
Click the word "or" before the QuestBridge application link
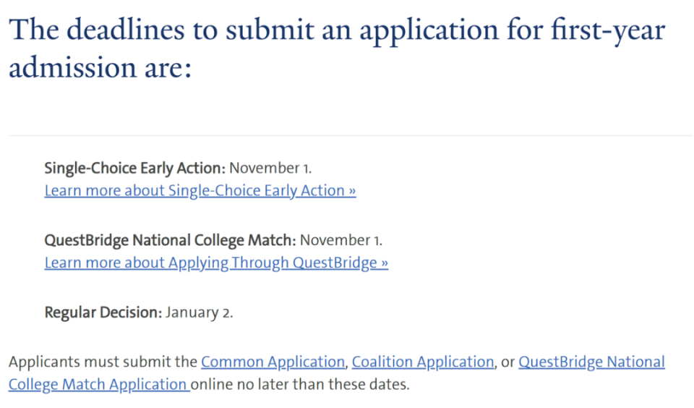click(x=507, y=362)
